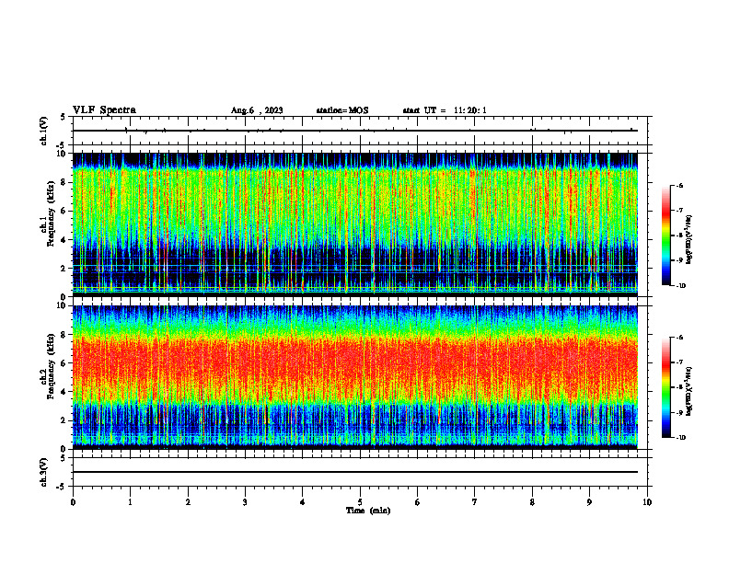Click the "start UT = 11:20:1" text
The height and width of the screenshot is (563, 729).
coord(445,110)
